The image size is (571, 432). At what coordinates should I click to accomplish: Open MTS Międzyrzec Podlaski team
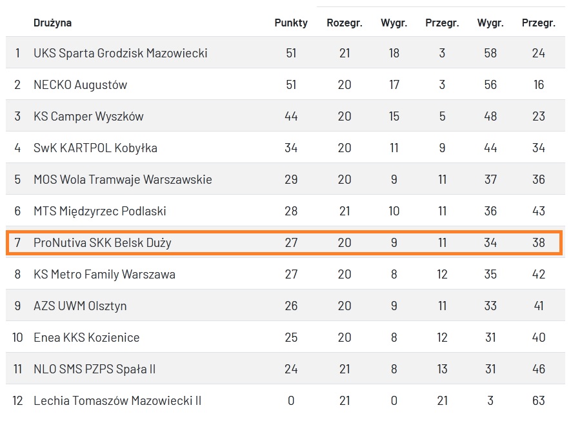coord(101,211)
